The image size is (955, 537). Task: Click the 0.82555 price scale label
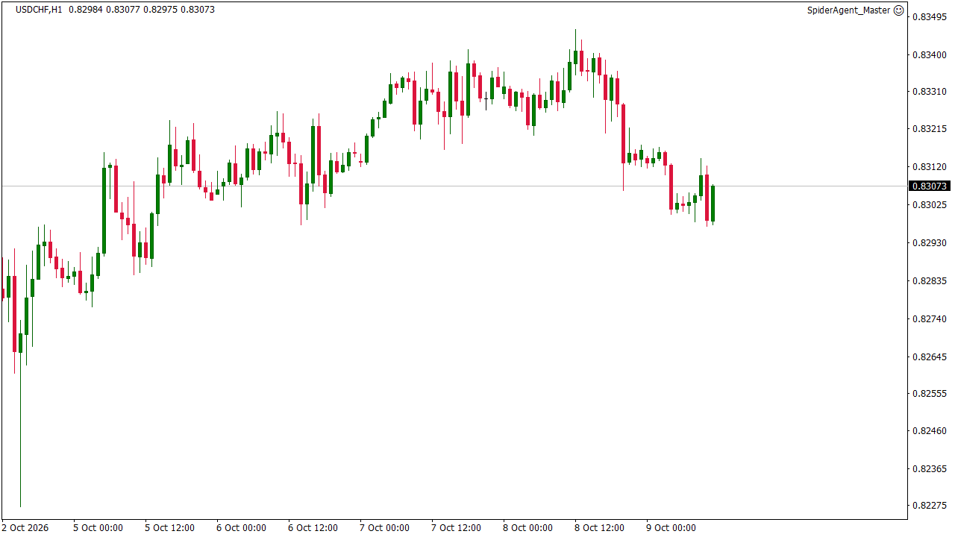point(930,394)
